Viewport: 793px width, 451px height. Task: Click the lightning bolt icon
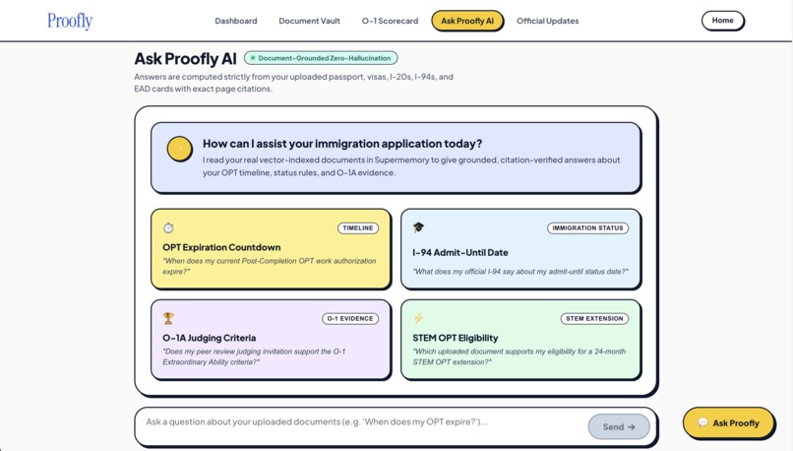coord(418,318)
